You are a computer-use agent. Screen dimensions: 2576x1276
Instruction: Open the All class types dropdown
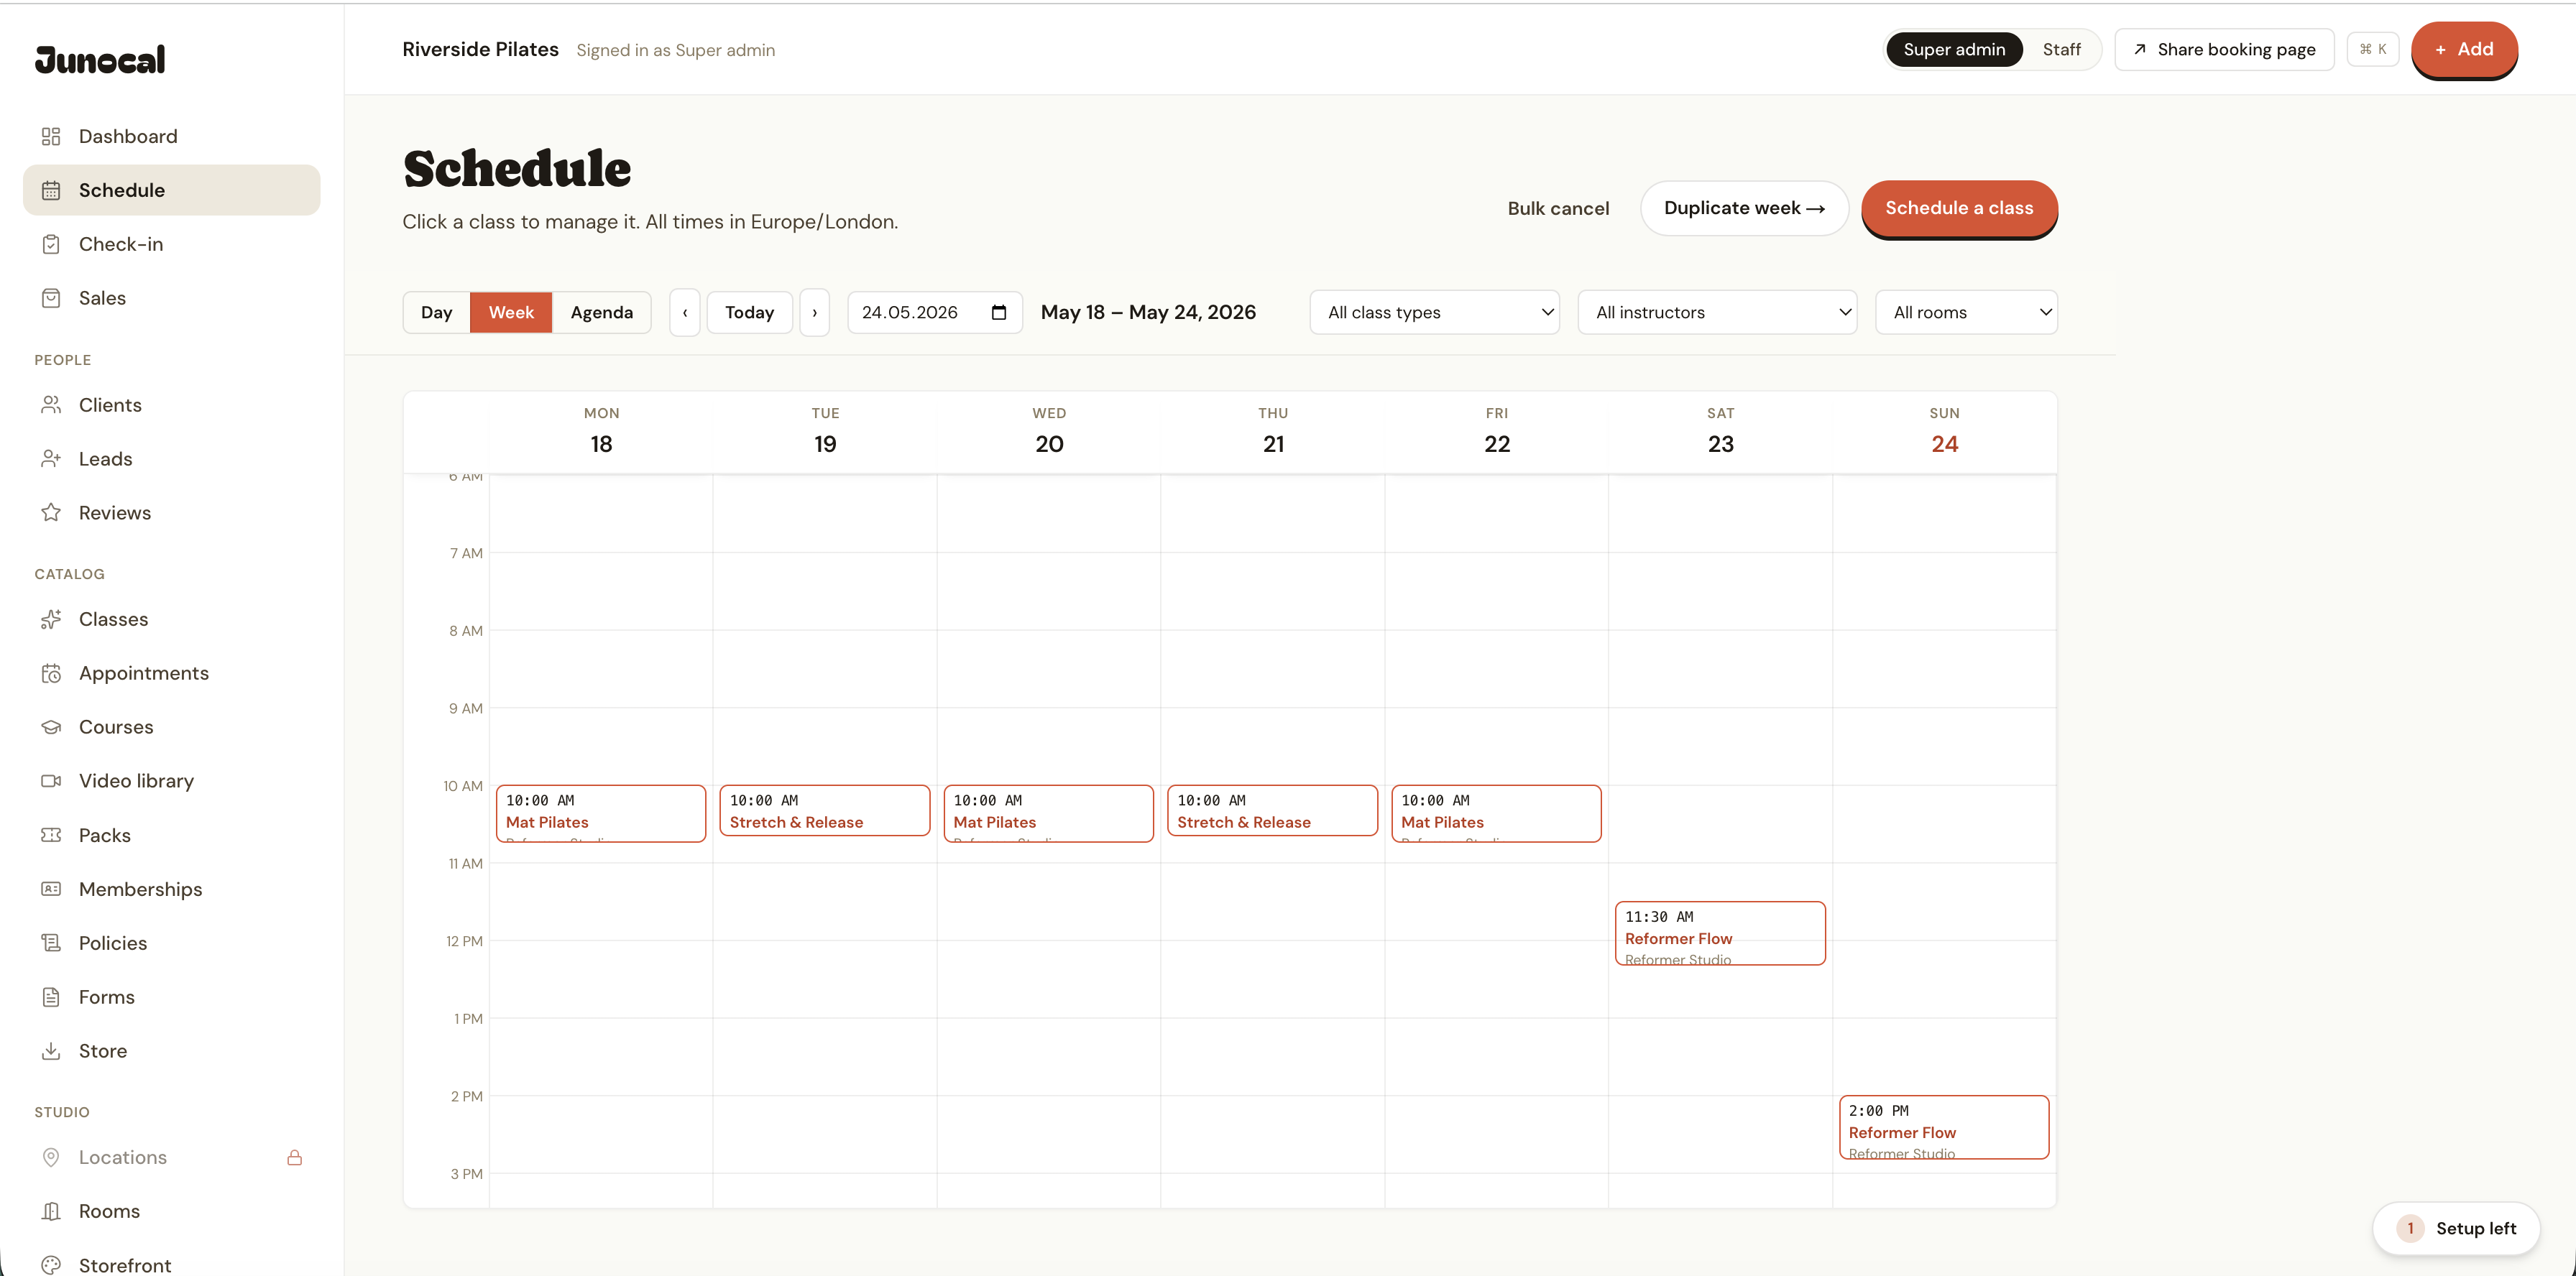[1434, 313]
